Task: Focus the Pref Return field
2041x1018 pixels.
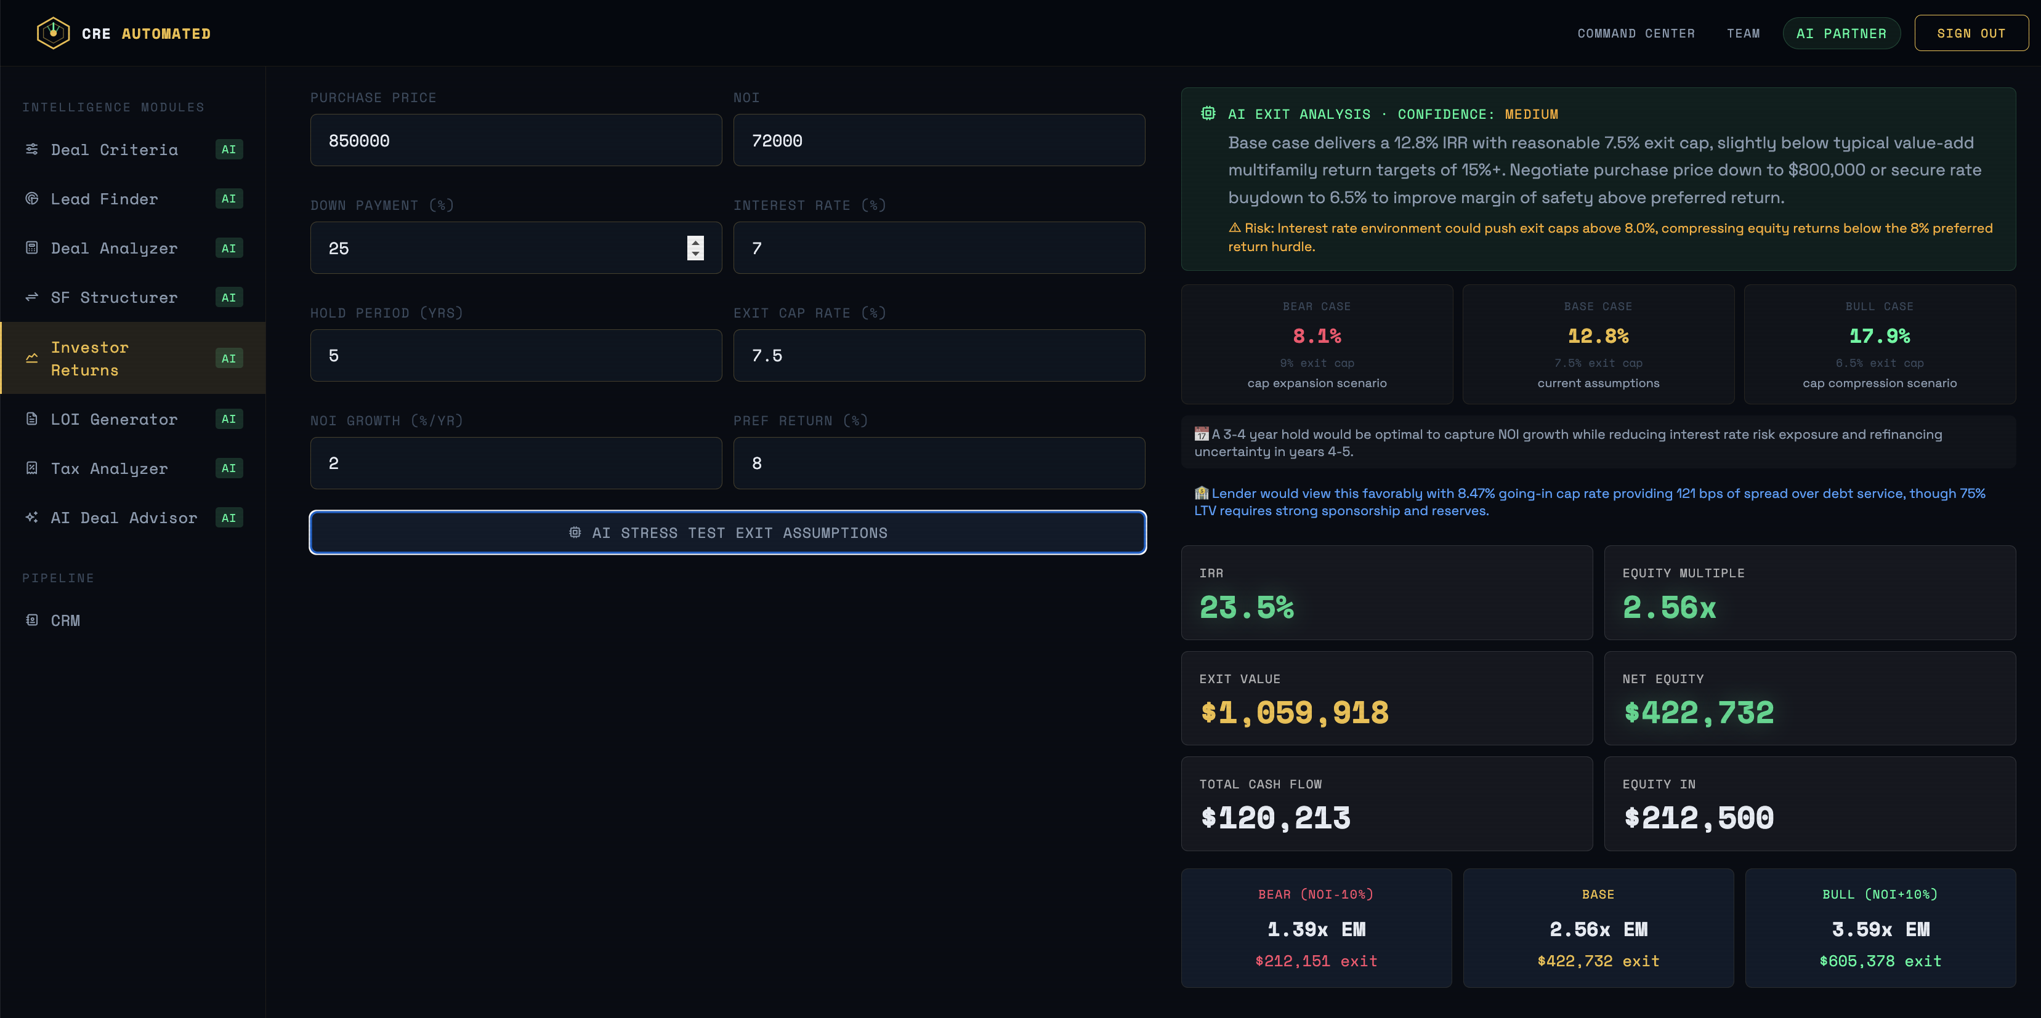Action: [x=939, y=463]
